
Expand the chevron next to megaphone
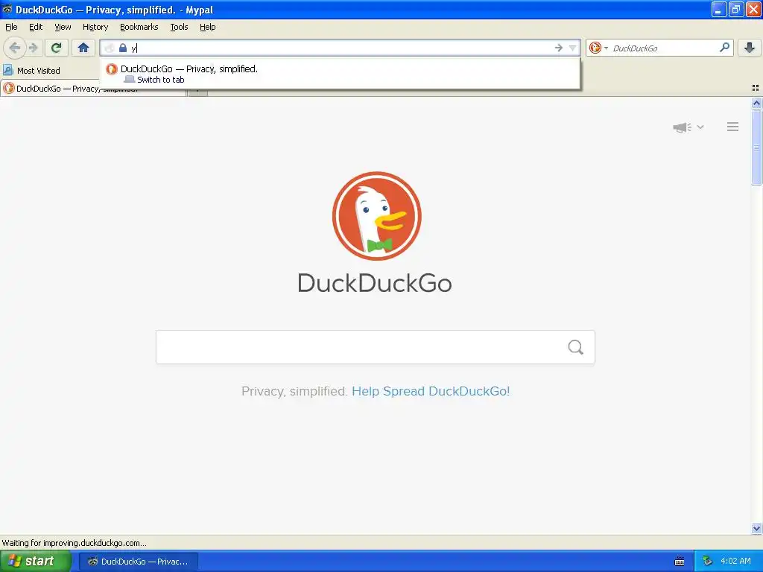point(700,127)
